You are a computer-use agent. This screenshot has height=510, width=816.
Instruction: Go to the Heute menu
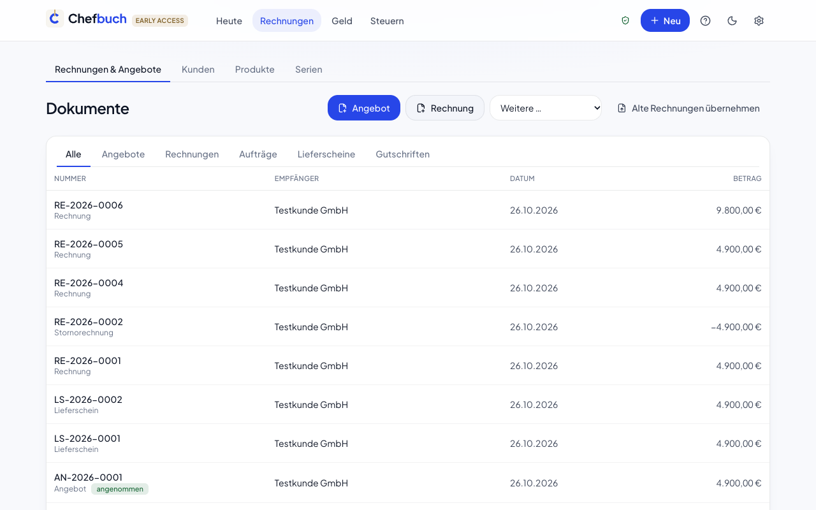229,20
